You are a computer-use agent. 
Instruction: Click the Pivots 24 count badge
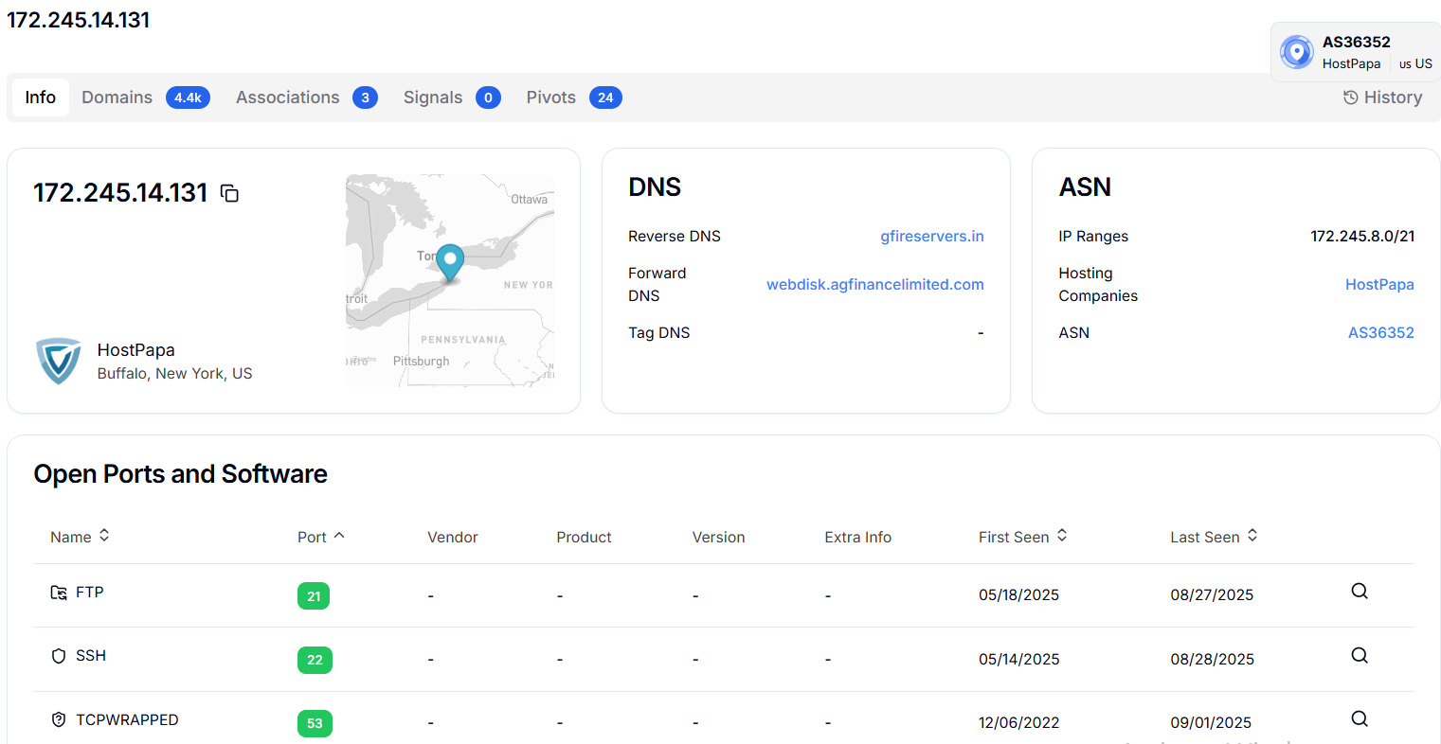[x=605, y=97]
